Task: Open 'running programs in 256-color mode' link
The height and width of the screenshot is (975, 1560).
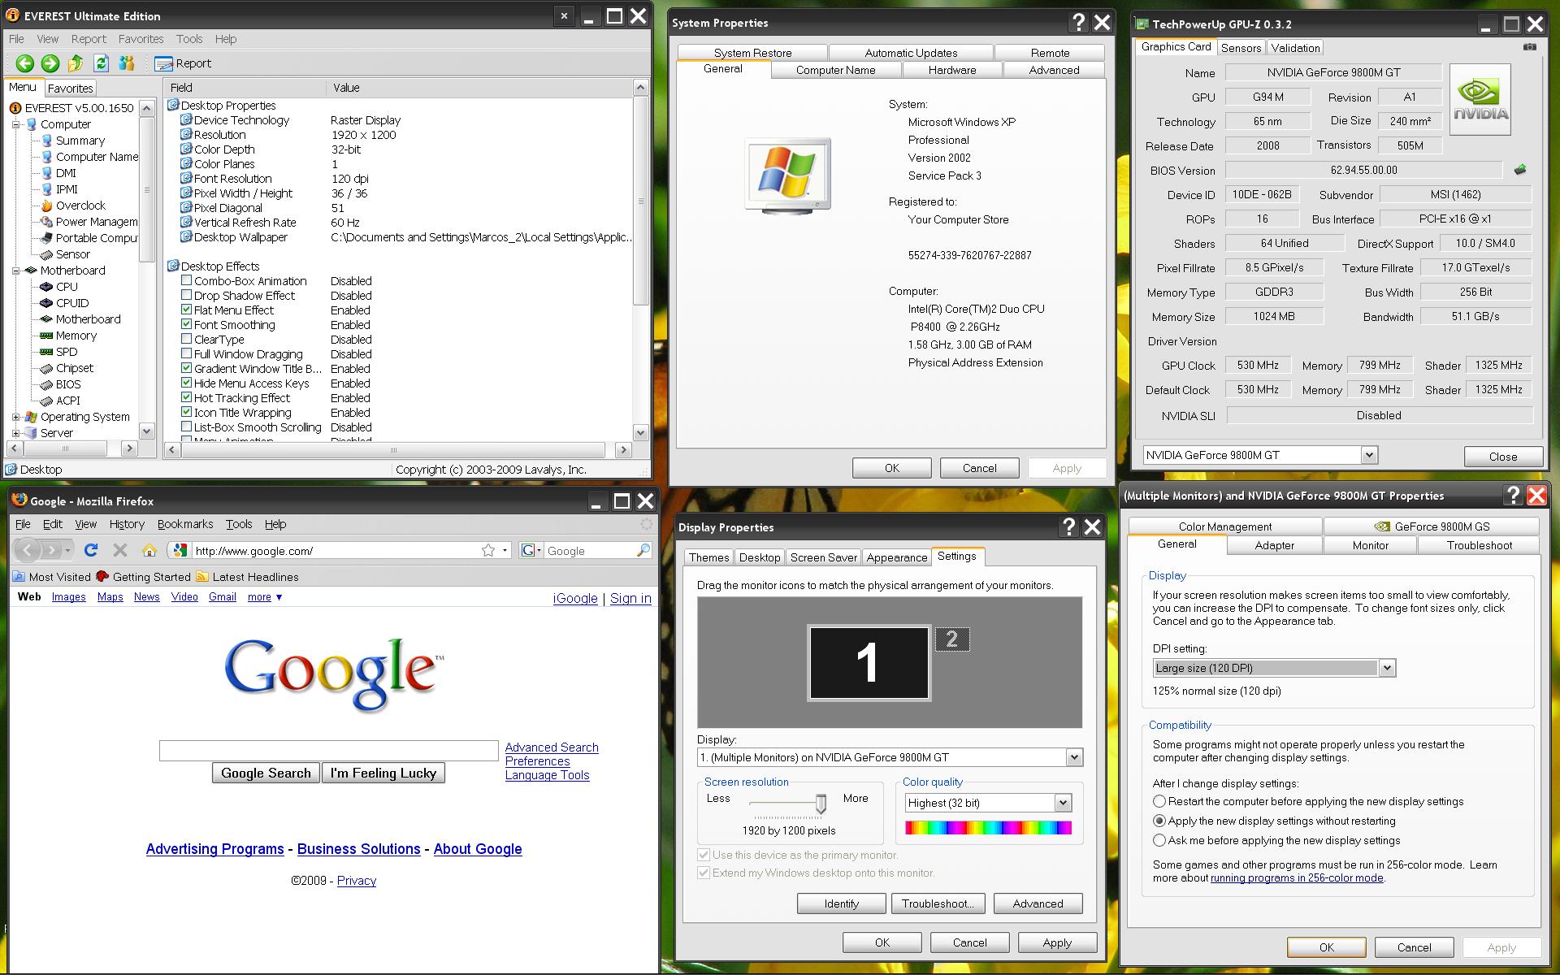Action: click(1297, 877)
